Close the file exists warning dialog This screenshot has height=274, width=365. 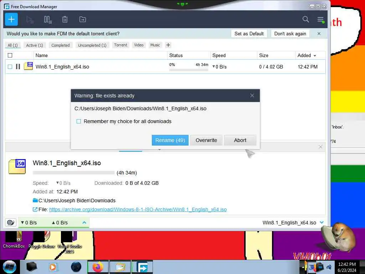coord(252,96)
